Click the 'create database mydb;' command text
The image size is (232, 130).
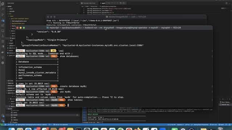73,86
